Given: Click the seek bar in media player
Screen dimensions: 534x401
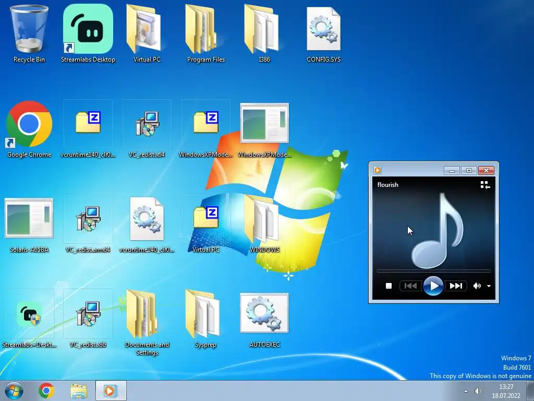Looking at the screenshot, I should 433,271.
